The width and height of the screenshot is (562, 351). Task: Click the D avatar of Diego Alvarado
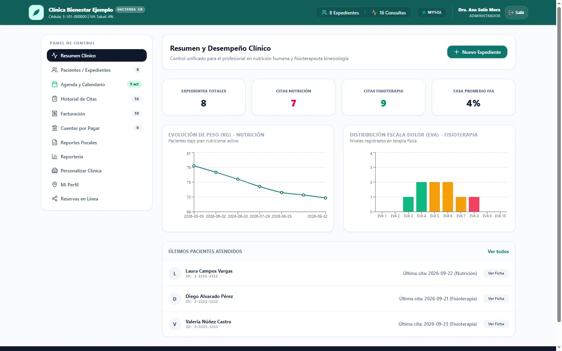pyautogui.click(x=174, y=299)
